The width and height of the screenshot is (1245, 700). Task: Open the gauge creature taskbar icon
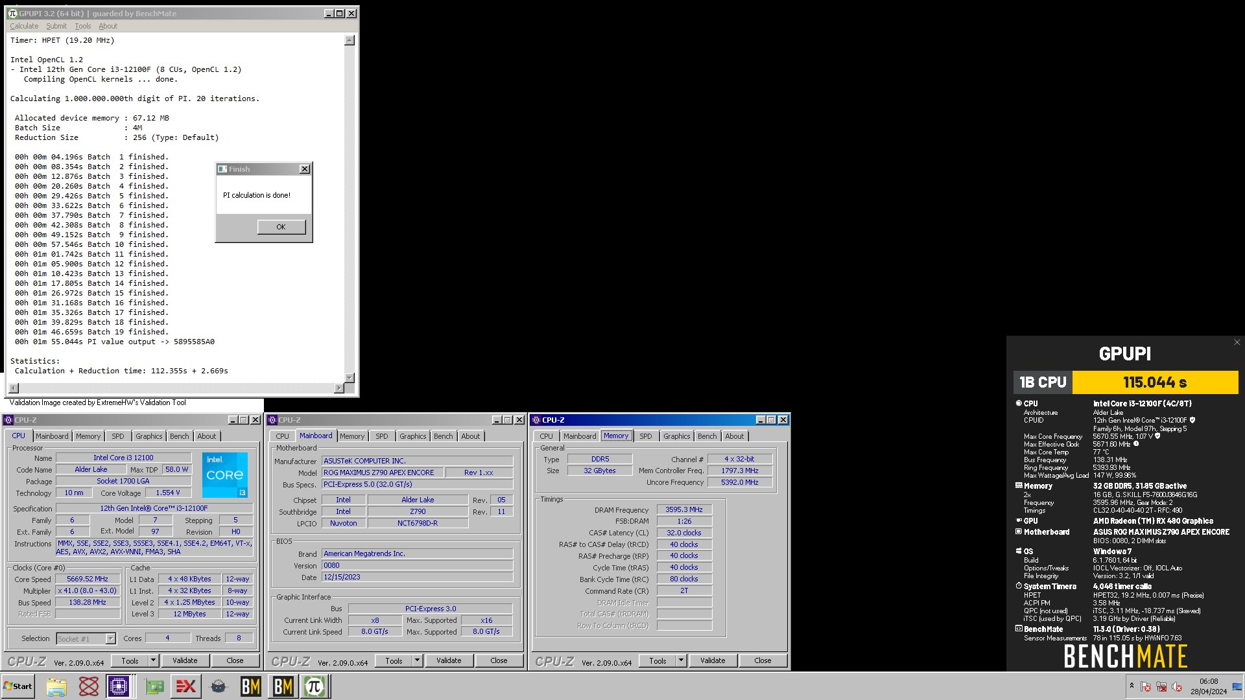pyautogui.click(x=219, y=686)
